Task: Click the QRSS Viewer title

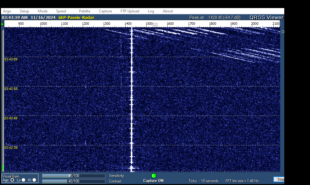Action: pyautogui.click(x=266, y=17)
